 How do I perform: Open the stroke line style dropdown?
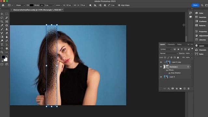[58, 5]
